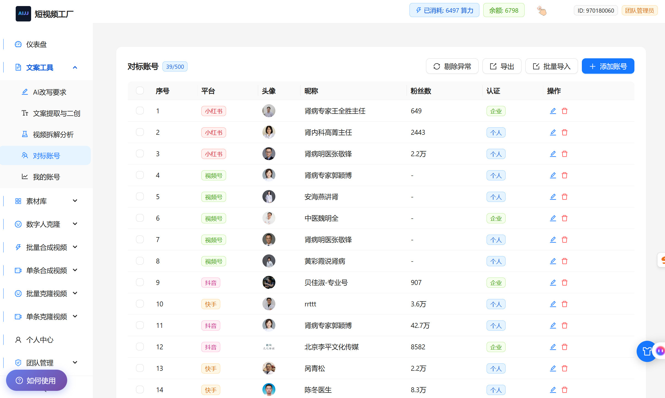Delete the 中医魏明全 account
This screenshot has width=665, height=398.
(x=564, y=218)
